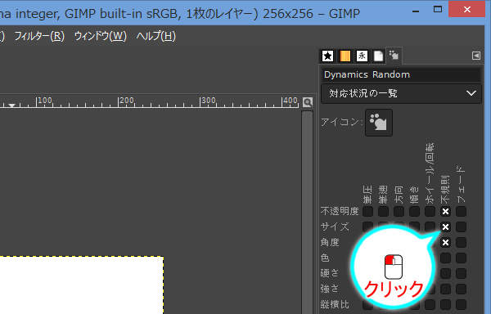This screenshot has width=491, height=314.
Task: Toggle サイズ checkbox under フェード column
Action: click(461, 227)
